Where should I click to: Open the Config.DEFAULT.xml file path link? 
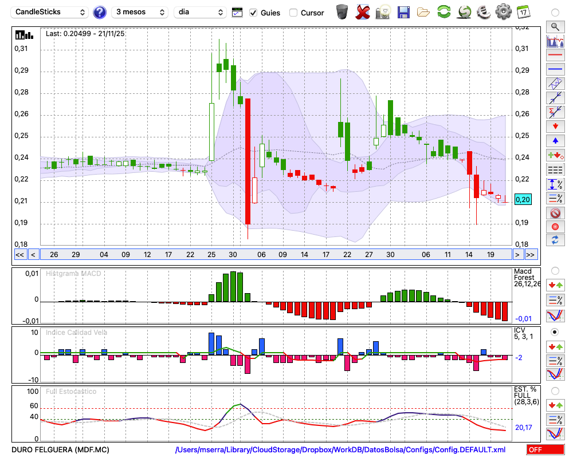tap(340, 450)
